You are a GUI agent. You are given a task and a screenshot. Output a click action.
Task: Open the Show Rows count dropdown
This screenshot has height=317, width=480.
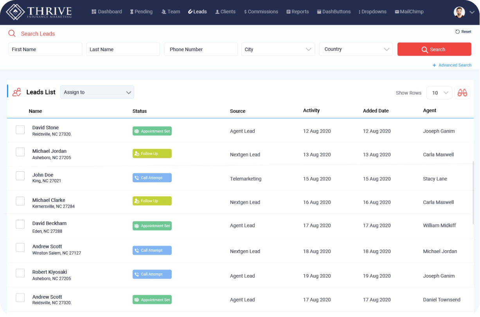click(x=439, y=93)
